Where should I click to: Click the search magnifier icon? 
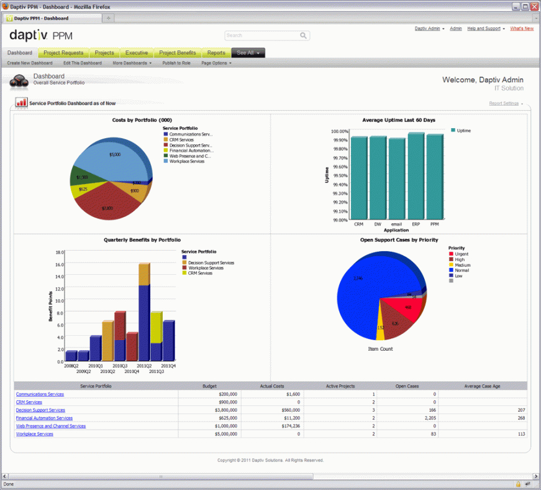(x=304, y=35)
